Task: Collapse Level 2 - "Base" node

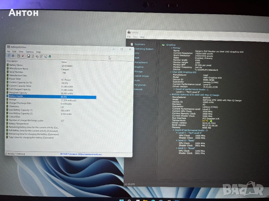Action: pos(177,141)
